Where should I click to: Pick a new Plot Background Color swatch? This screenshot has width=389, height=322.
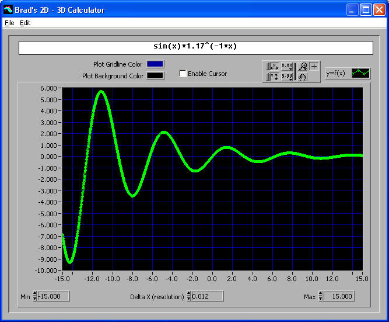coord(155,75)
